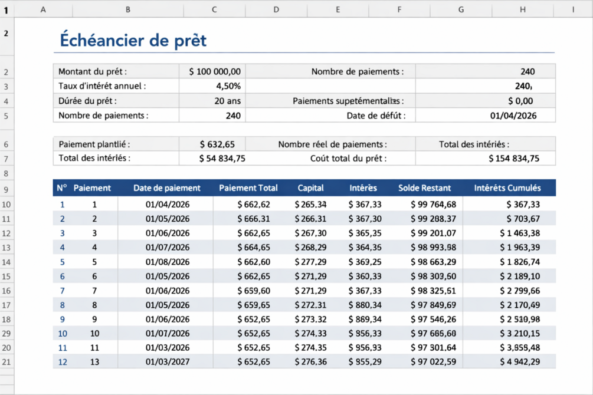
Task: Select total payment cell '$ 664,65'
Action: pos(254,248)
